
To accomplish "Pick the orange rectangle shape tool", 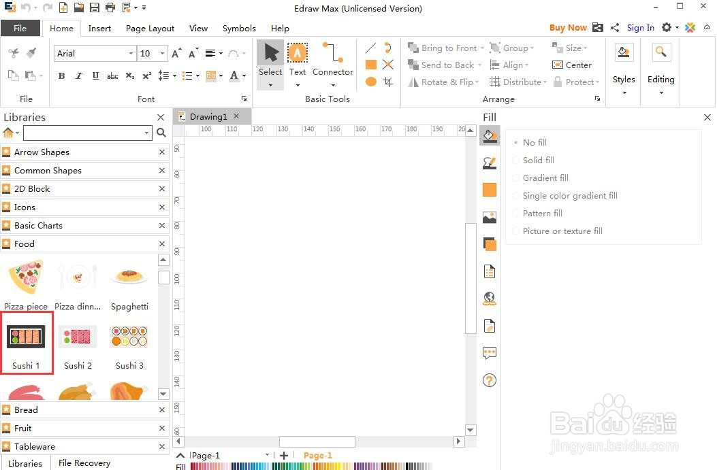I will pos(371,65).
